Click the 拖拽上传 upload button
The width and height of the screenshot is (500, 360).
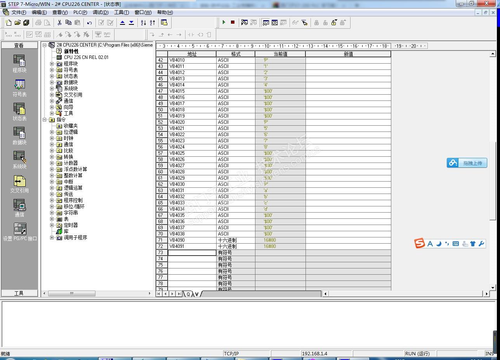click(467, 163)
